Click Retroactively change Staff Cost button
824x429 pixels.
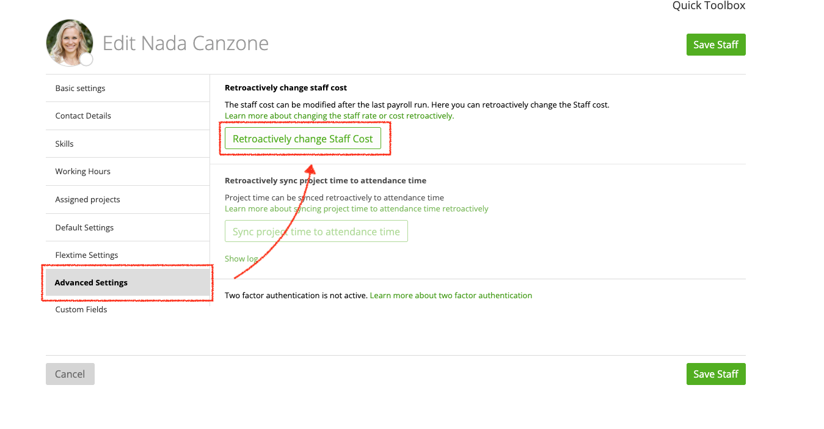point(303,139)
